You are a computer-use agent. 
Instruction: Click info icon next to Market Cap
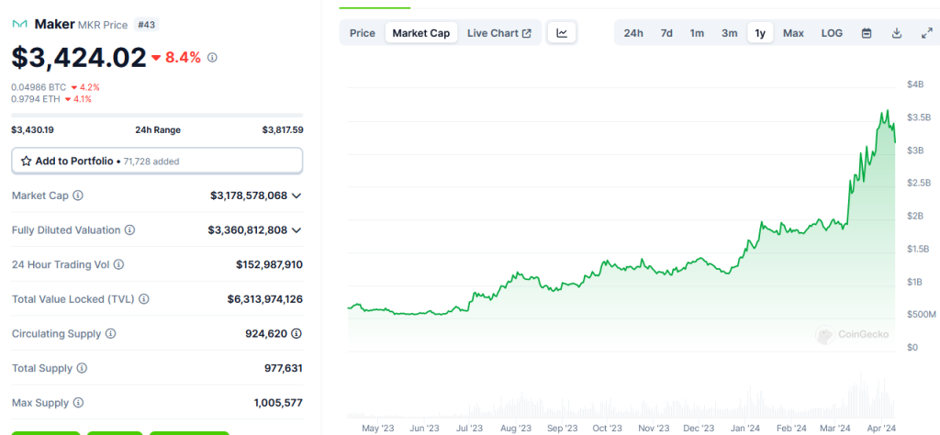(78, 195)
